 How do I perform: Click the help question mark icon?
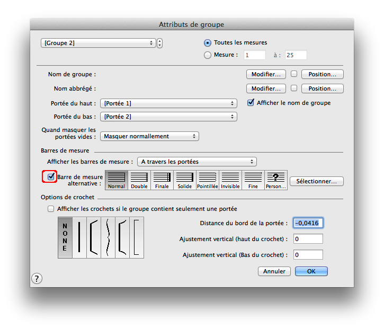click(x=37, y=279)
